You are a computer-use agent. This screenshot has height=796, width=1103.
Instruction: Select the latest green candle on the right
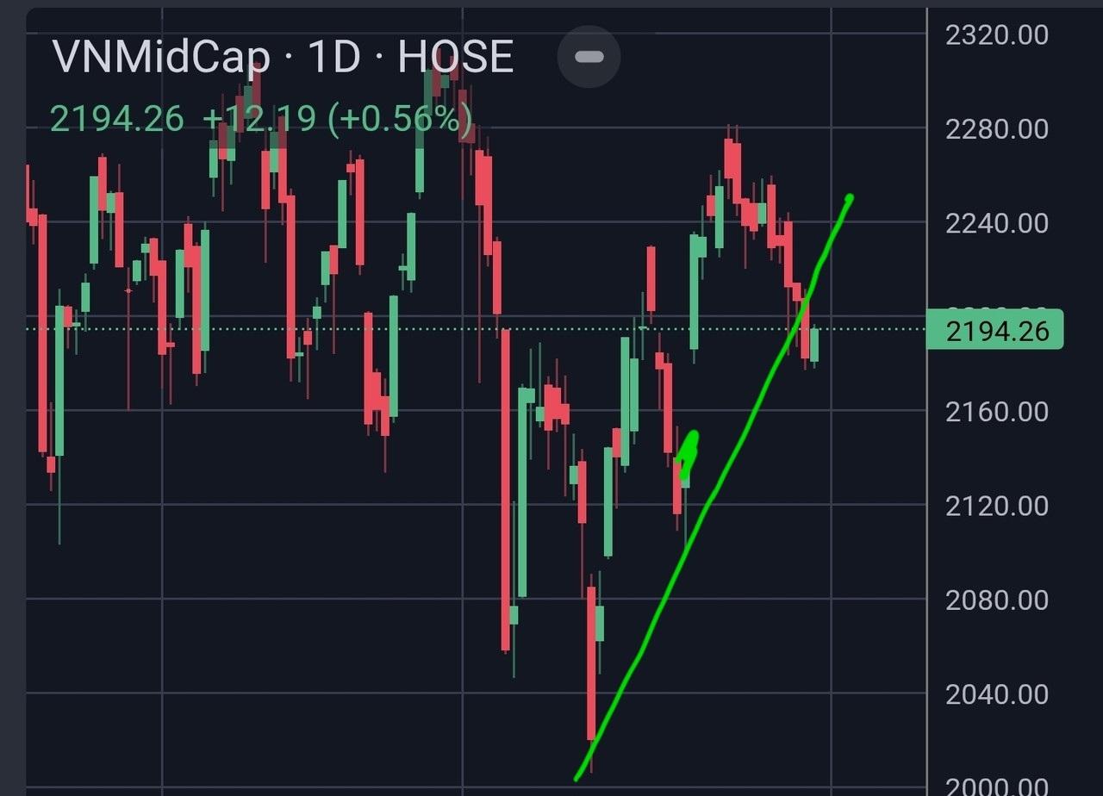[813, 345]
